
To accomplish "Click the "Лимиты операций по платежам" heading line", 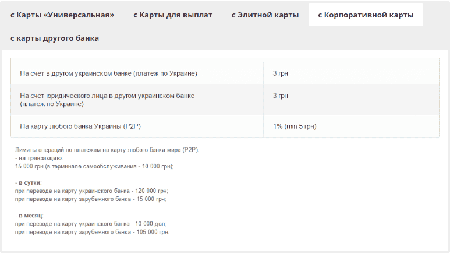I will (108, 150).
